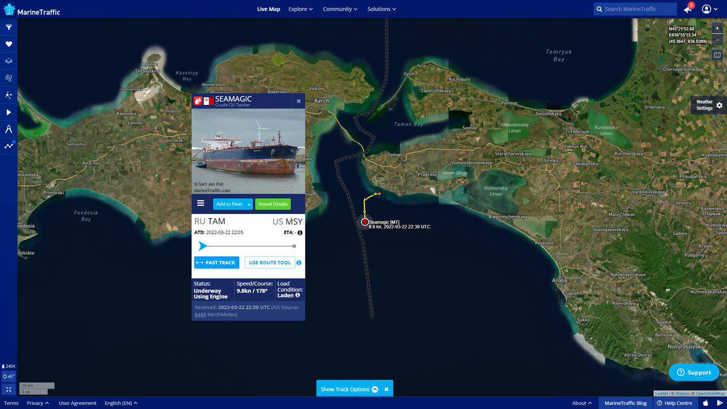Open the vessel filters funnel icon

8,27
